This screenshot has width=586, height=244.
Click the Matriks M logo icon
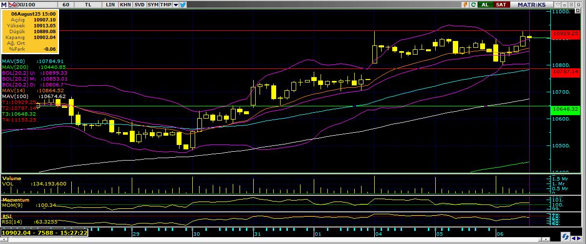click(4, 4)
